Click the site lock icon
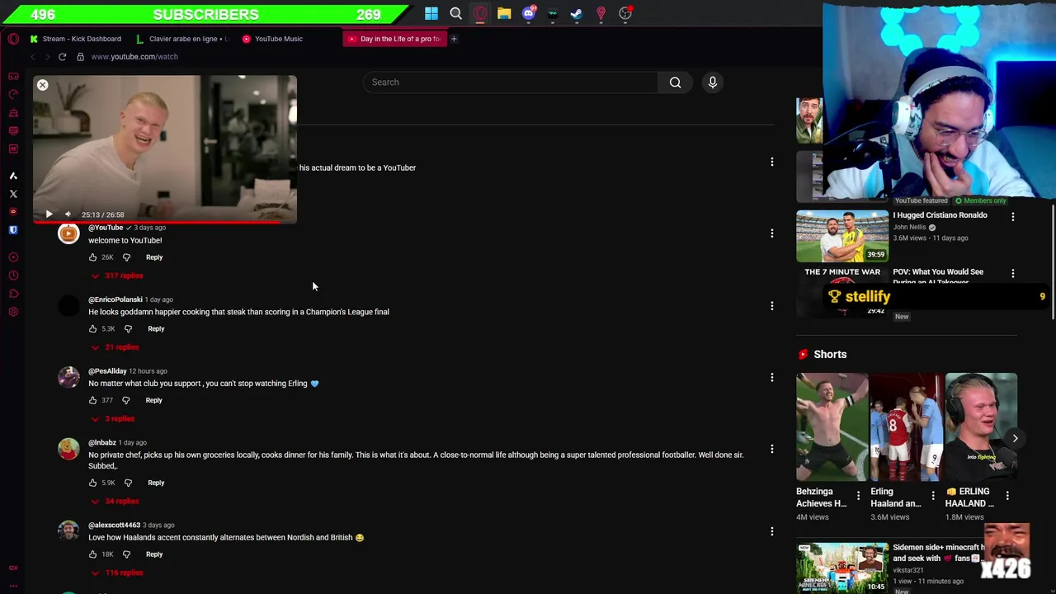Image resolution: width=1056 pixels, height=594 pixels. [x=80, y=57]
